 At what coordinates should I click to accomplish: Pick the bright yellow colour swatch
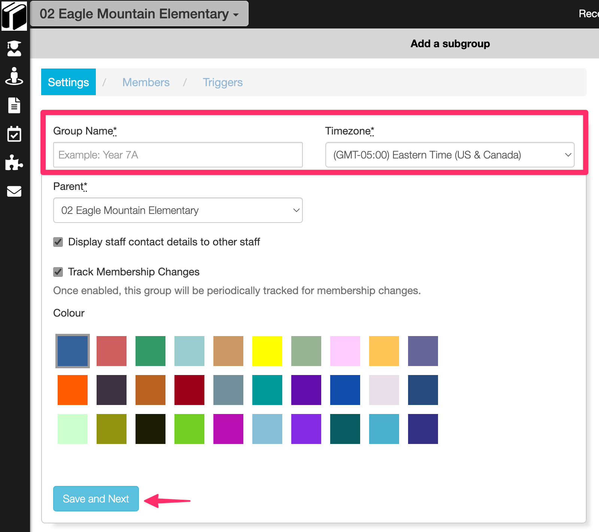[x=267, y=351]
